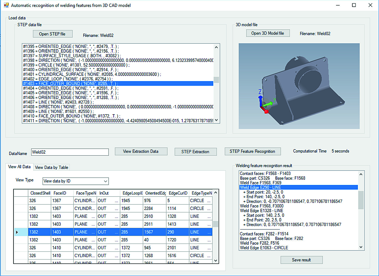379x276 pixels.
Task: Select Weld Face F282, F516 line
Action: tap(259, 243)
